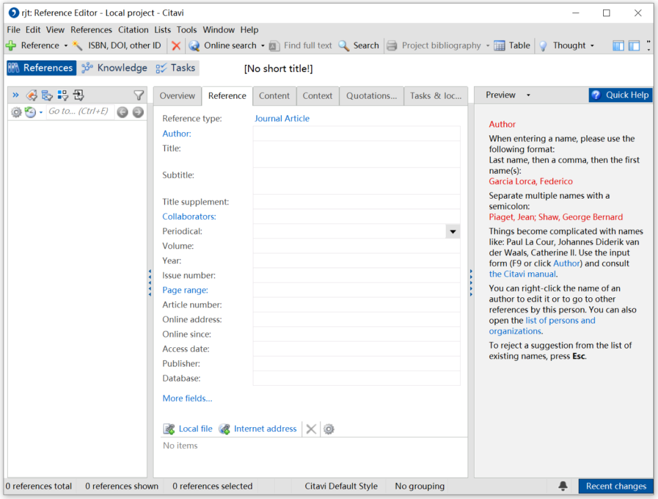Open location options gear near Internet address
The image size is (658, 499).
pyautogui.click(x=329, y=429)
